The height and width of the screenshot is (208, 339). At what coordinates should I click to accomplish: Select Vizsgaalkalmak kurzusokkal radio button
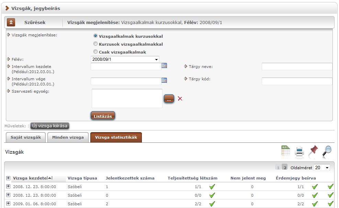[95, 36]
